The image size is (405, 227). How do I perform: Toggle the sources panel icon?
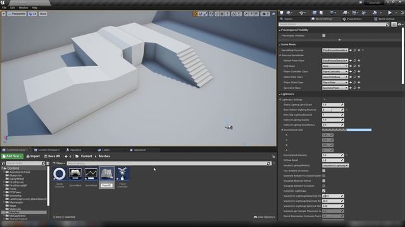point(3,163)
